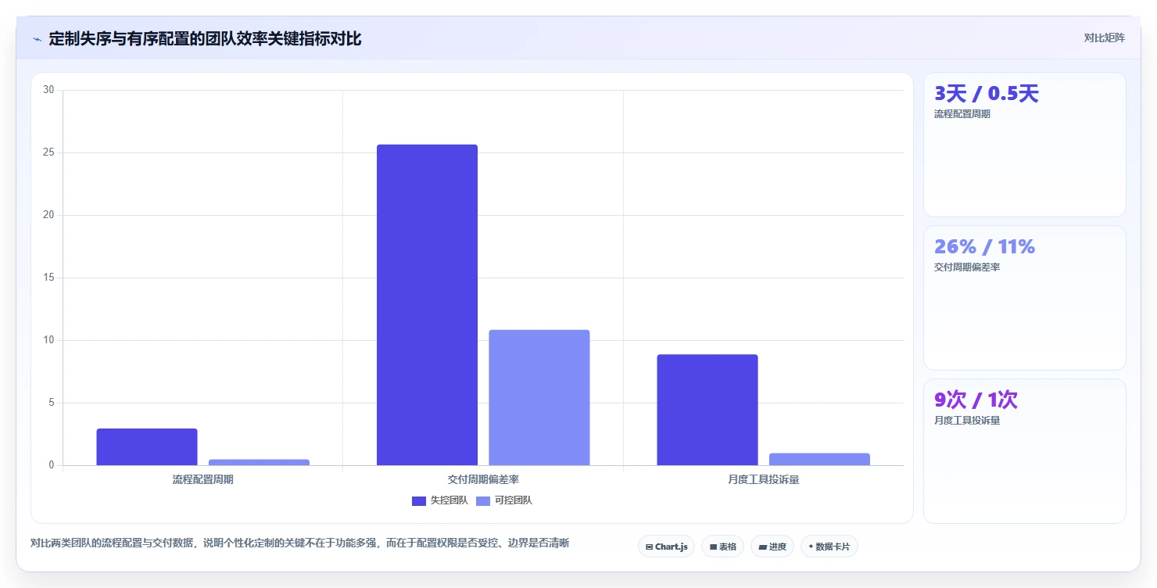The height and width of the screenshot is (588, 1157).
Task: Click the y-axis tick label 10
Action: [48, 340]
